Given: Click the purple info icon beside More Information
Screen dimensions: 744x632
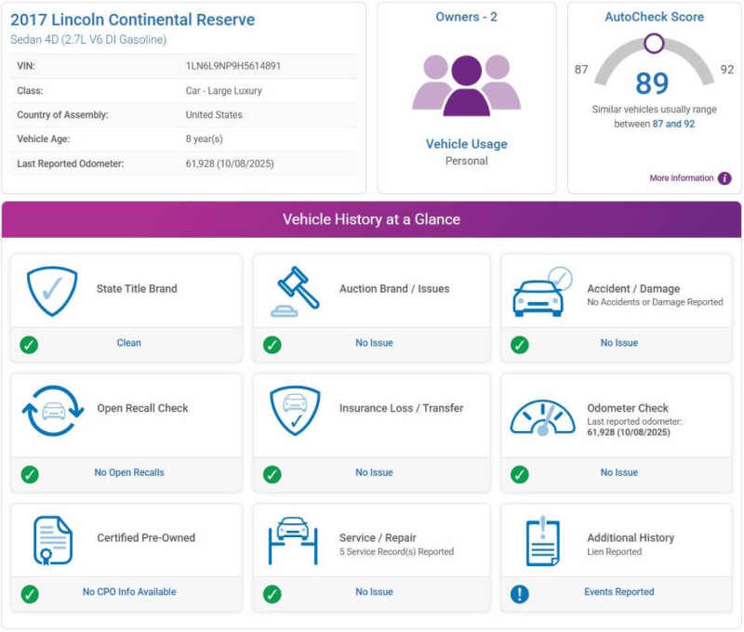Looking at the screenshot, I should [x=724, y=178].
